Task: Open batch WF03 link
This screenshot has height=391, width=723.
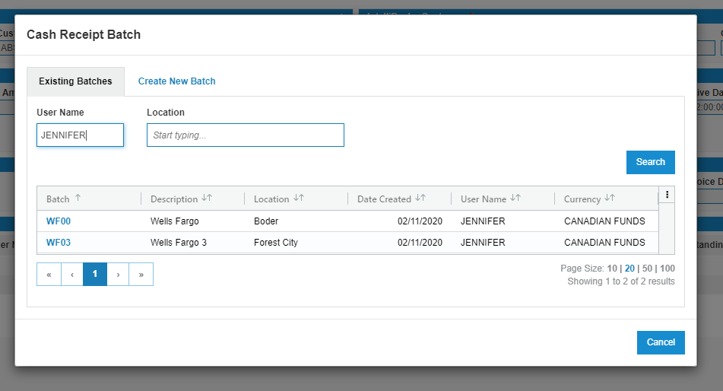Action: coord(59,243)
